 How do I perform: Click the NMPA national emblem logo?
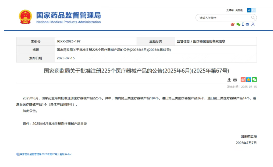(25, 17)
